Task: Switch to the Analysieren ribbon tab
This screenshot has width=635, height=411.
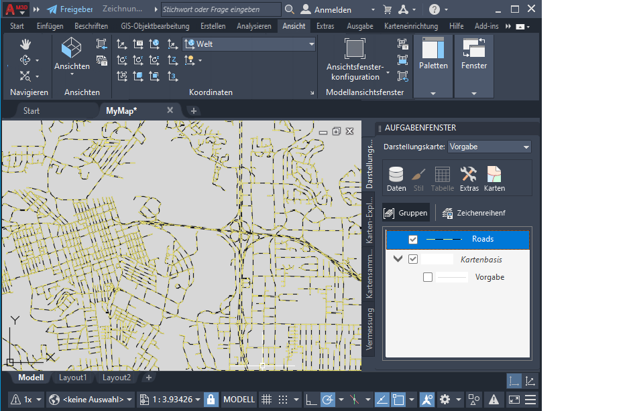Action: click(x=254, y=26)
